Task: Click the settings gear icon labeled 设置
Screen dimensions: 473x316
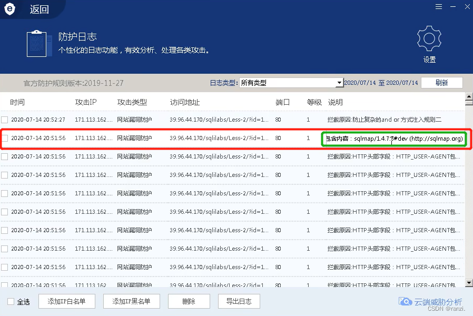Action: (428, 38)
